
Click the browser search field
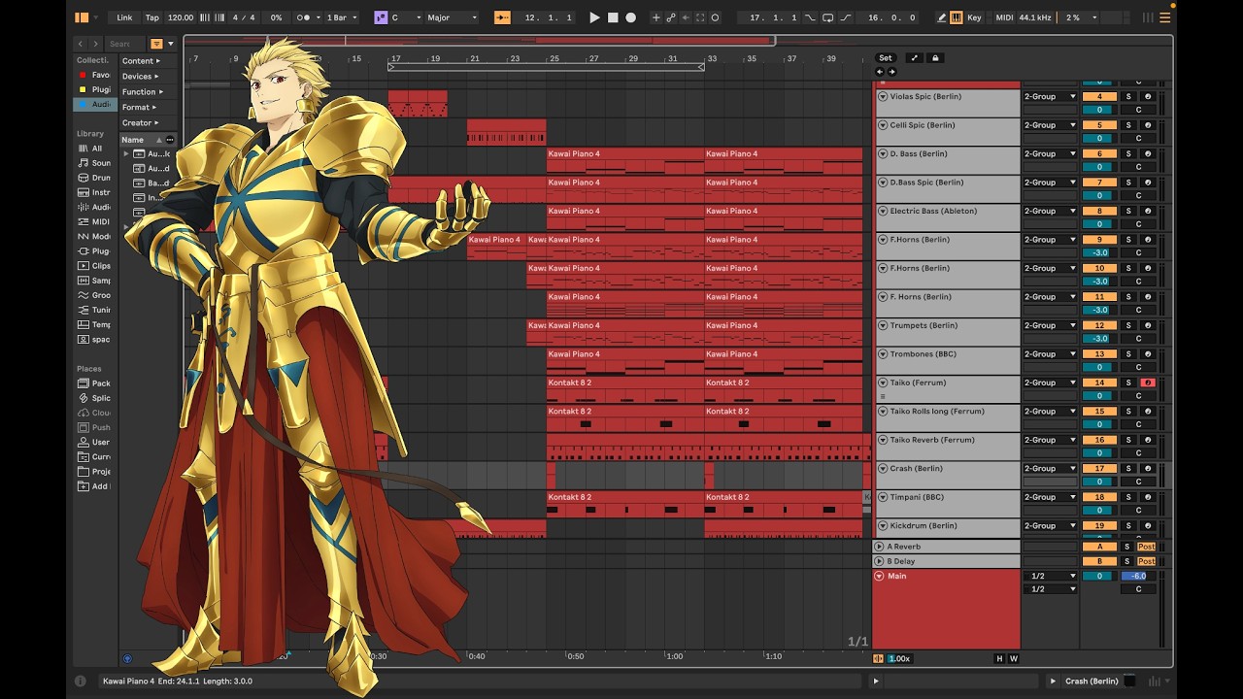click(123, 44)
